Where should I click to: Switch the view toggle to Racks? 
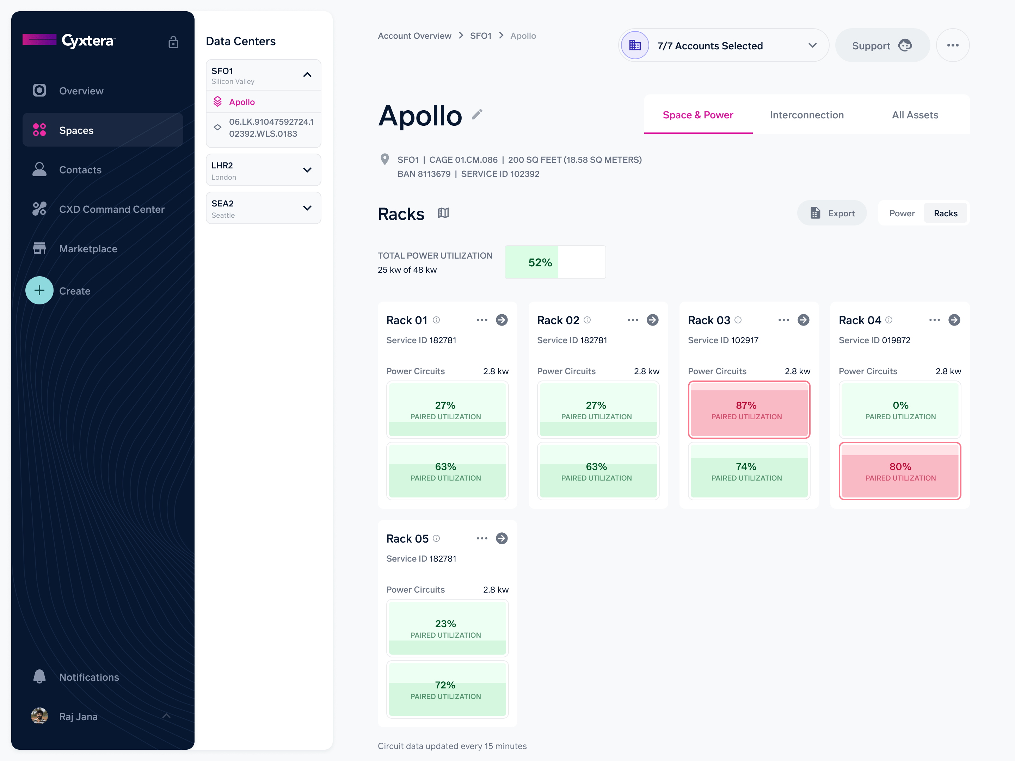click(945, 213)
